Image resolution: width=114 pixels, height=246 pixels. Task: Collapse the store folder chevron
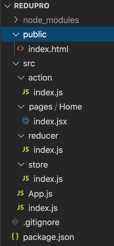21,164
